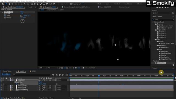The height and width of the screenshot is (99, 176).
Task: Open the Spacebar shortcut dropdown
Action: click(x=161, y=13)
